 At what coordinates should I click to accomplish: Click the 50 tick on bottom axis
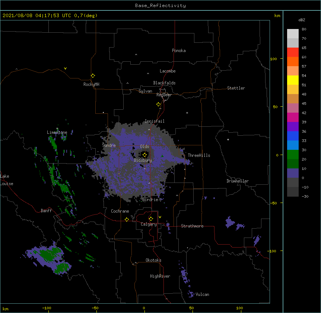tap(191, 308)
